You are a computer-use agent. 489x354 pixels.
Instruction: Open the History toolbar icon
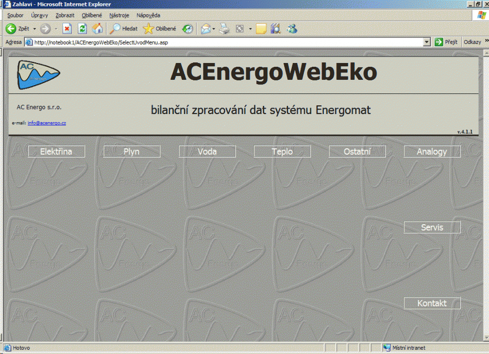coord(188,29)
